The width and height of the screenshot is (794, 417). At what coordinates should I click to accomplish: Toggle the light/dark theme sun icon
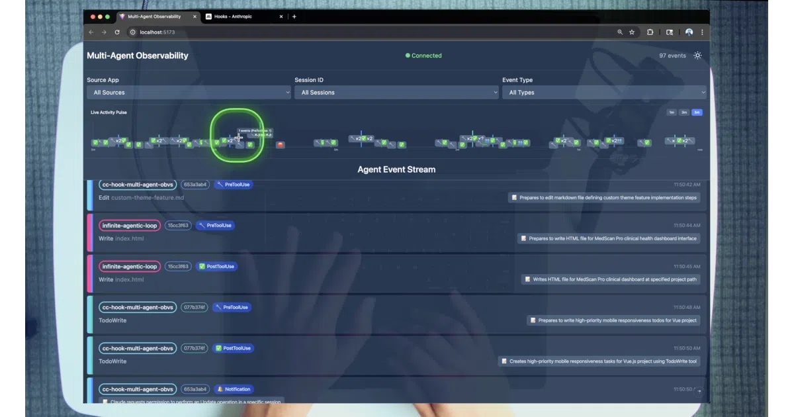tap(697, 56)
